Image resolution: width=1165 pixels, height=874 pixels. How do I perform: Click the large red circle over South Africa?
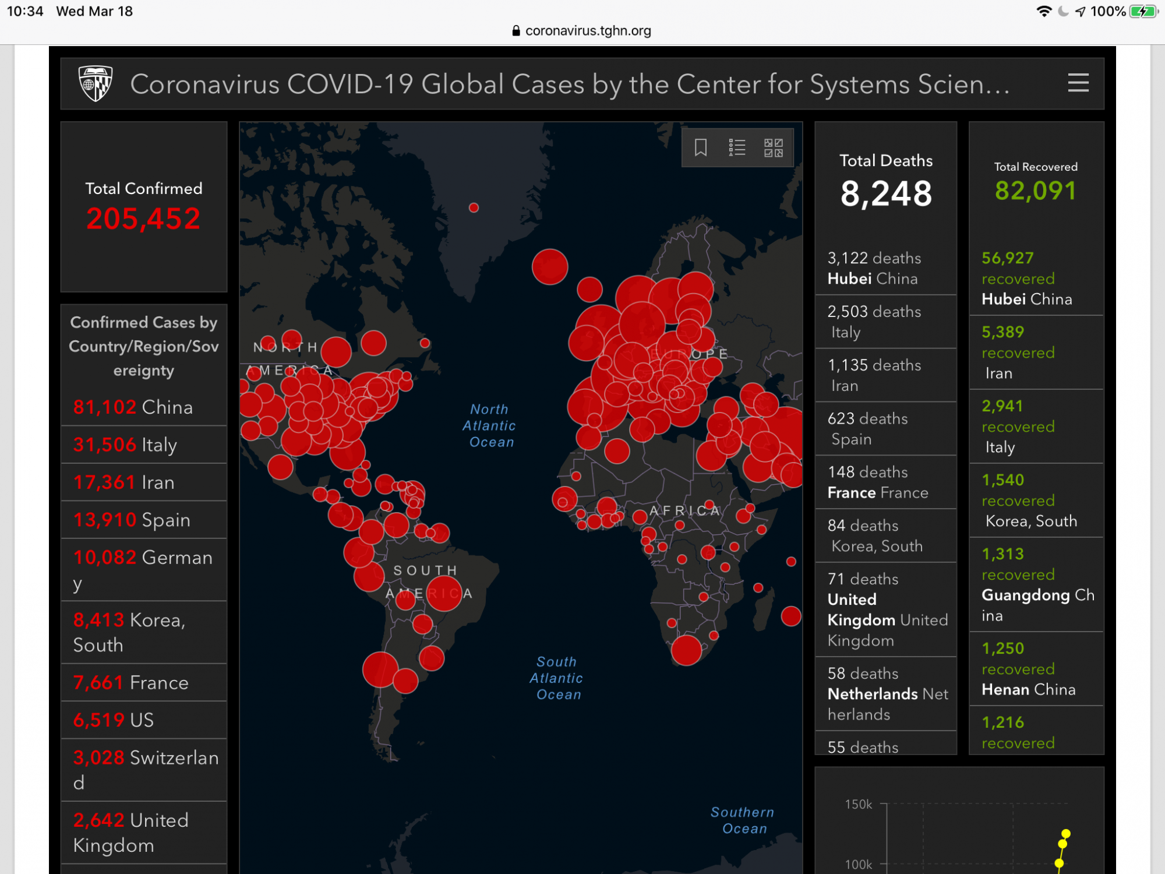pyautogui.click(x=686, y=650)
